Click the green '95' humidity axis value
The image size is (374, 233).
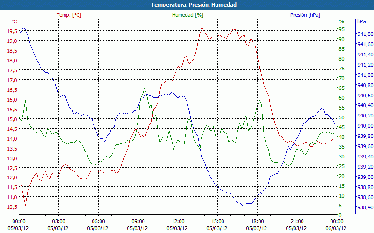click(342, 29)
